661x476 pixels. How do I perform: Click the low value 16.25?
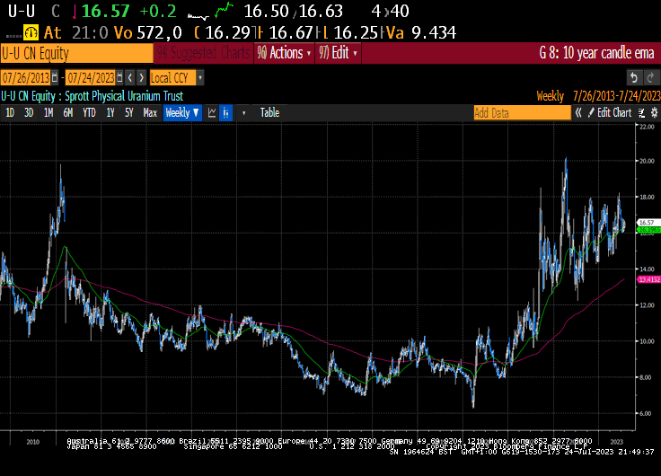[357, 32]
